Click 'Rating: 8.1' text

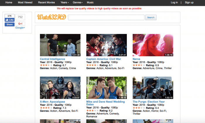(x=106, y=65)
